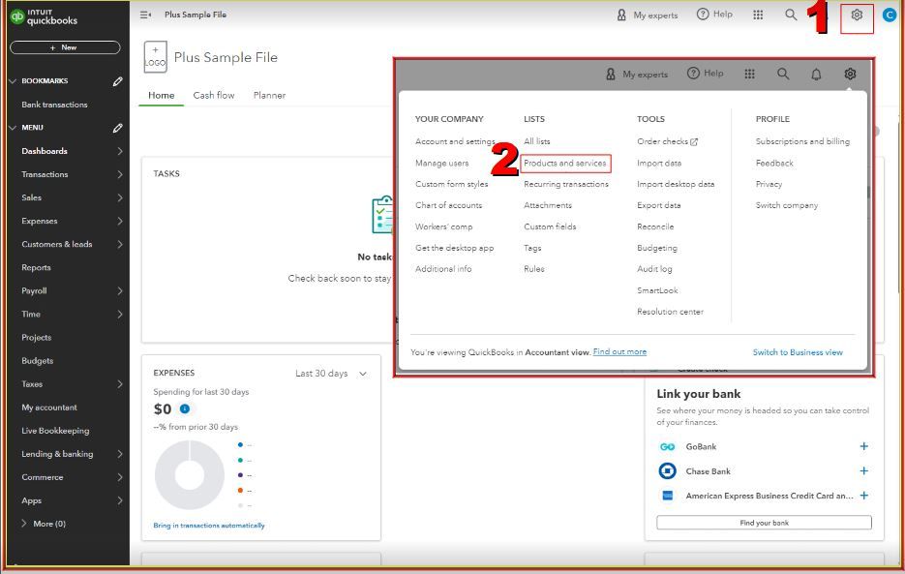Click Switch to Business view
This screenshot has width=905, height=574.
(798, 352)
